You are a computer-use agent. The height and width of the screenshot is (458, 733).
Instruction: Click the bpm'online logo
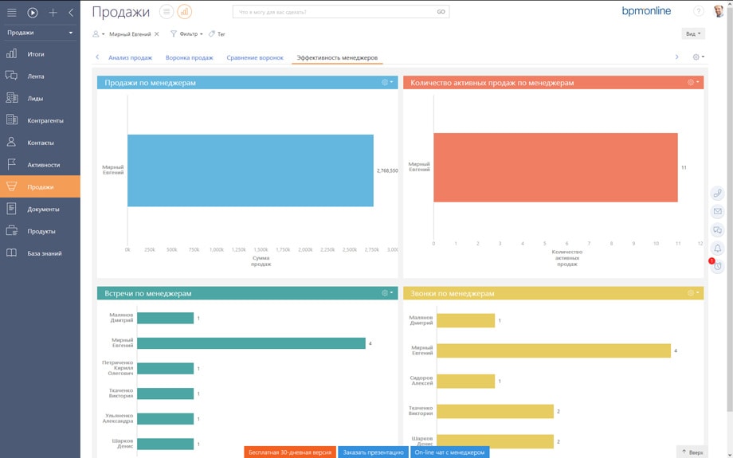pyautogui.click(x=646, y=11)
